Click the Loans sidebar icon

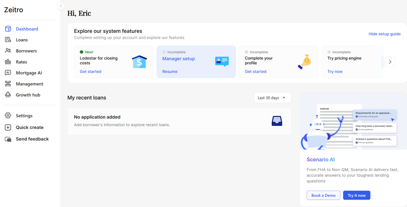[x=8, y=40]
